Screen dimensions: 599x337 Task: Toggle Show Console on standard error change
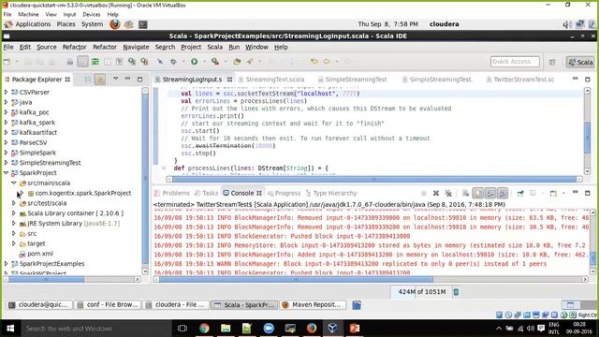(503, 194)
